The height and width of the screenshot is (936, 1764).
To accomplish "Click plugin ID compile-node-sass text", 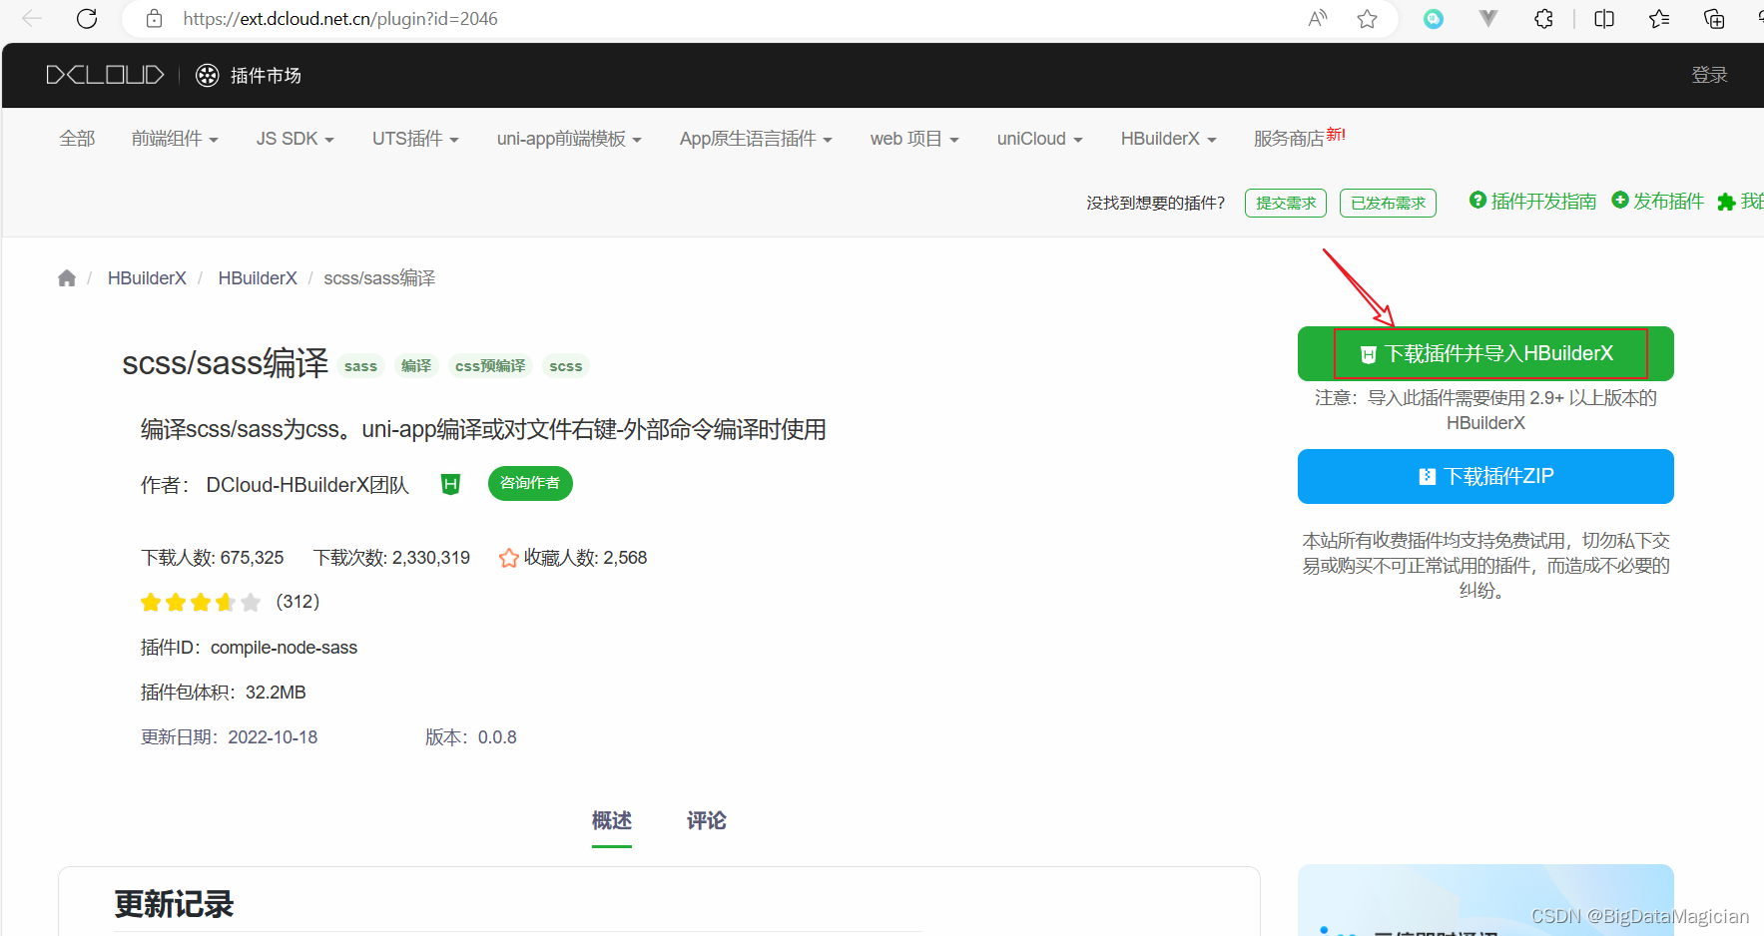I will pos(284,648).
